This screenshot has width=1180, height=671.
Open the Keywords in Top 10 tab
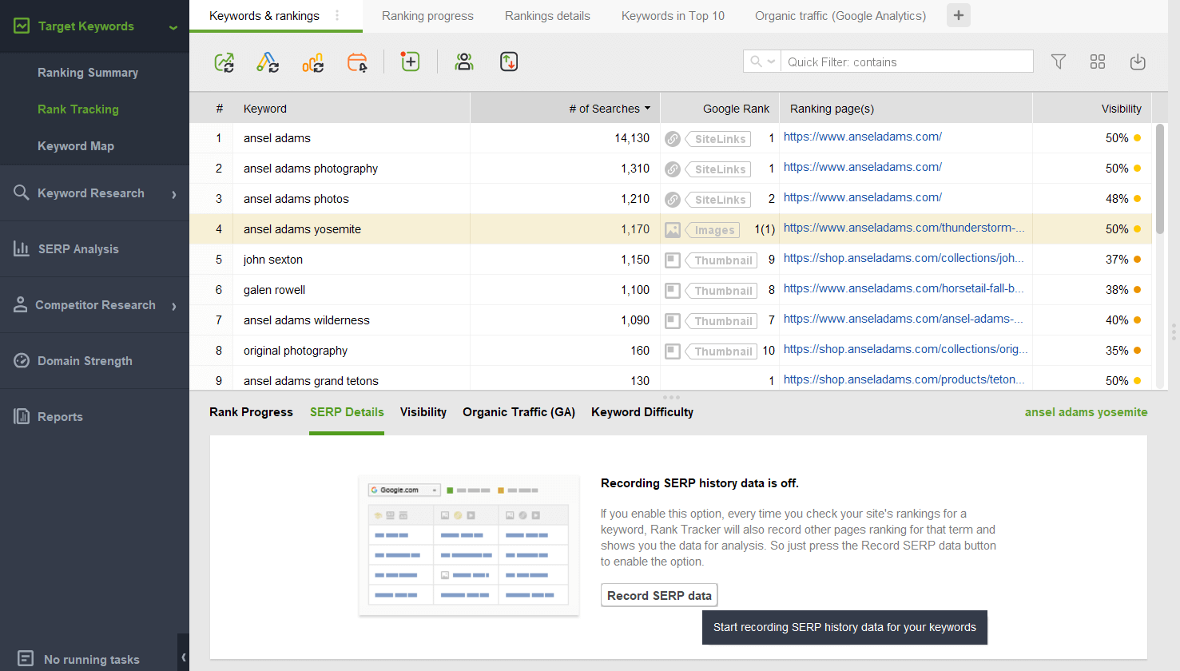point(673,16)
